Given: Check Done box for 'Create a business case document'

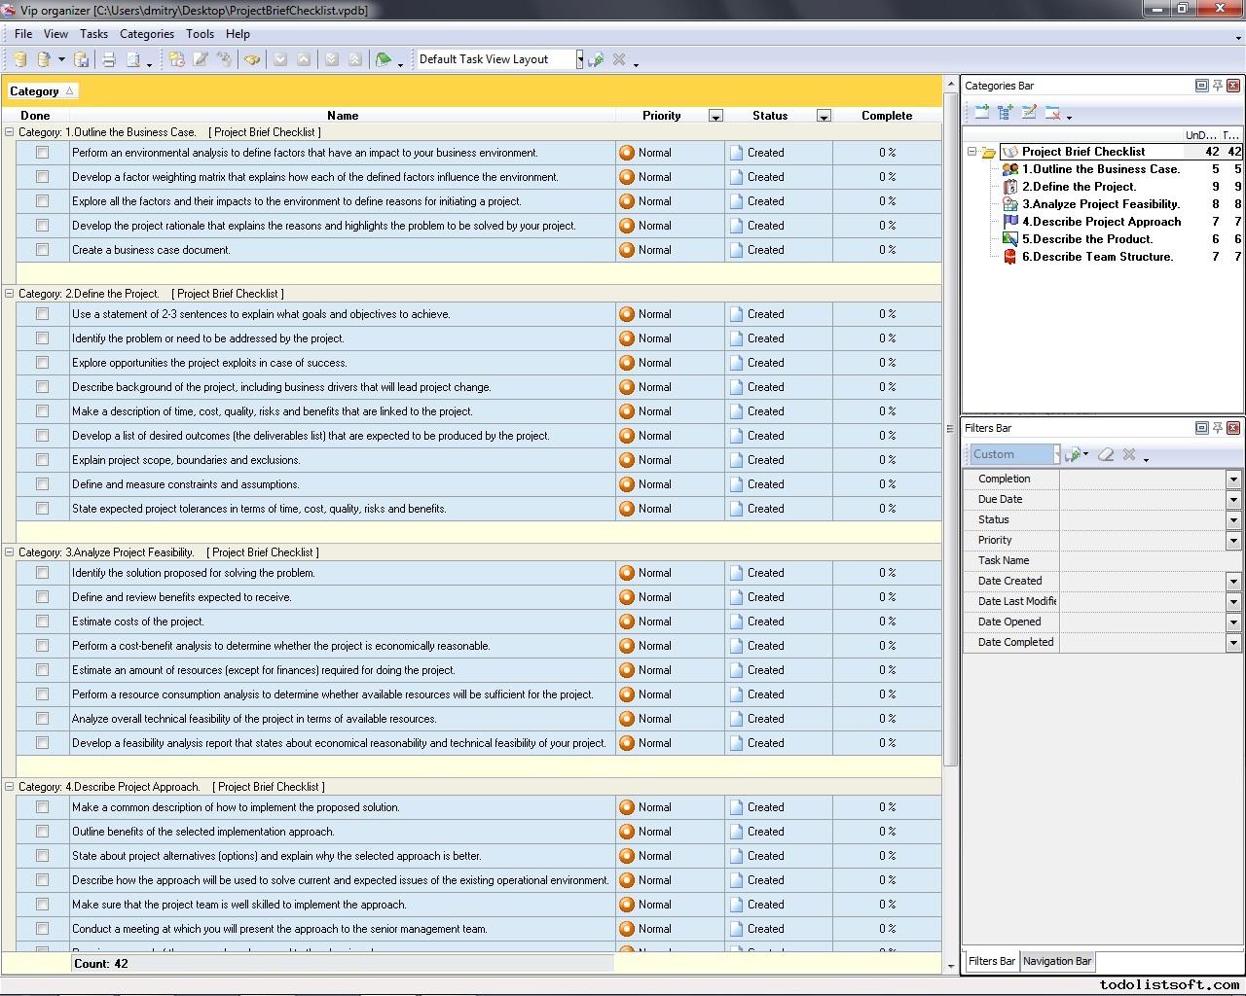Looking at the screenshot, I should 42,250.
